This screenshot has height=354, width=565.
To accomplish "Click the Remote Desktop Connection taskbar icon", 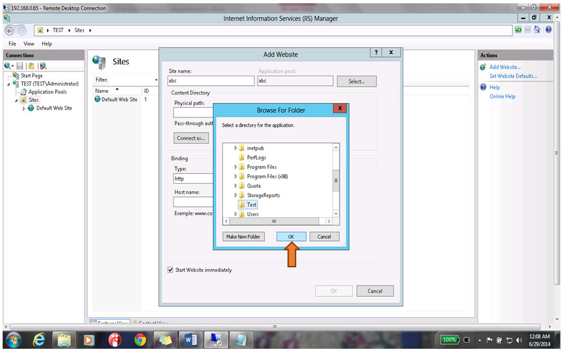I will [216, 340].
